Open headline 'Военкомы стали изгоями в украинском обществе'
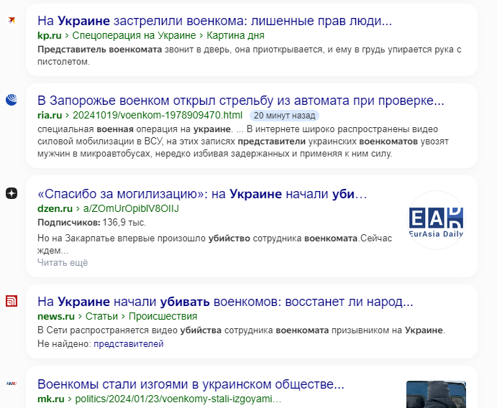The height and width of the screenshot is (408, 497). coord(191,384)
